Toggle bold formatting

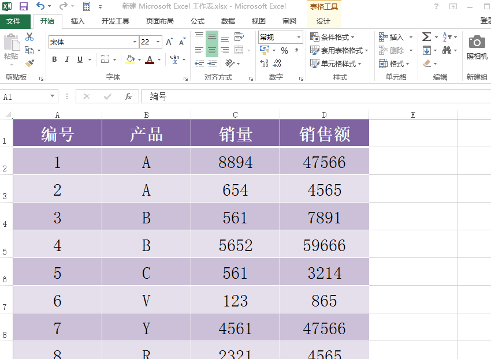coord(54,59)
